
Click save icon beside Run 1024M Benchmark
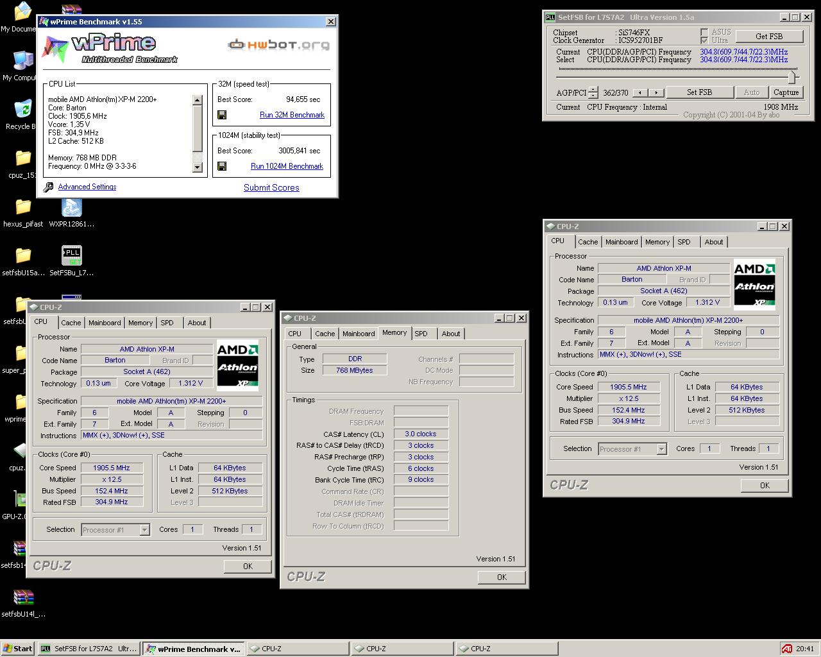tap(222, 166)
